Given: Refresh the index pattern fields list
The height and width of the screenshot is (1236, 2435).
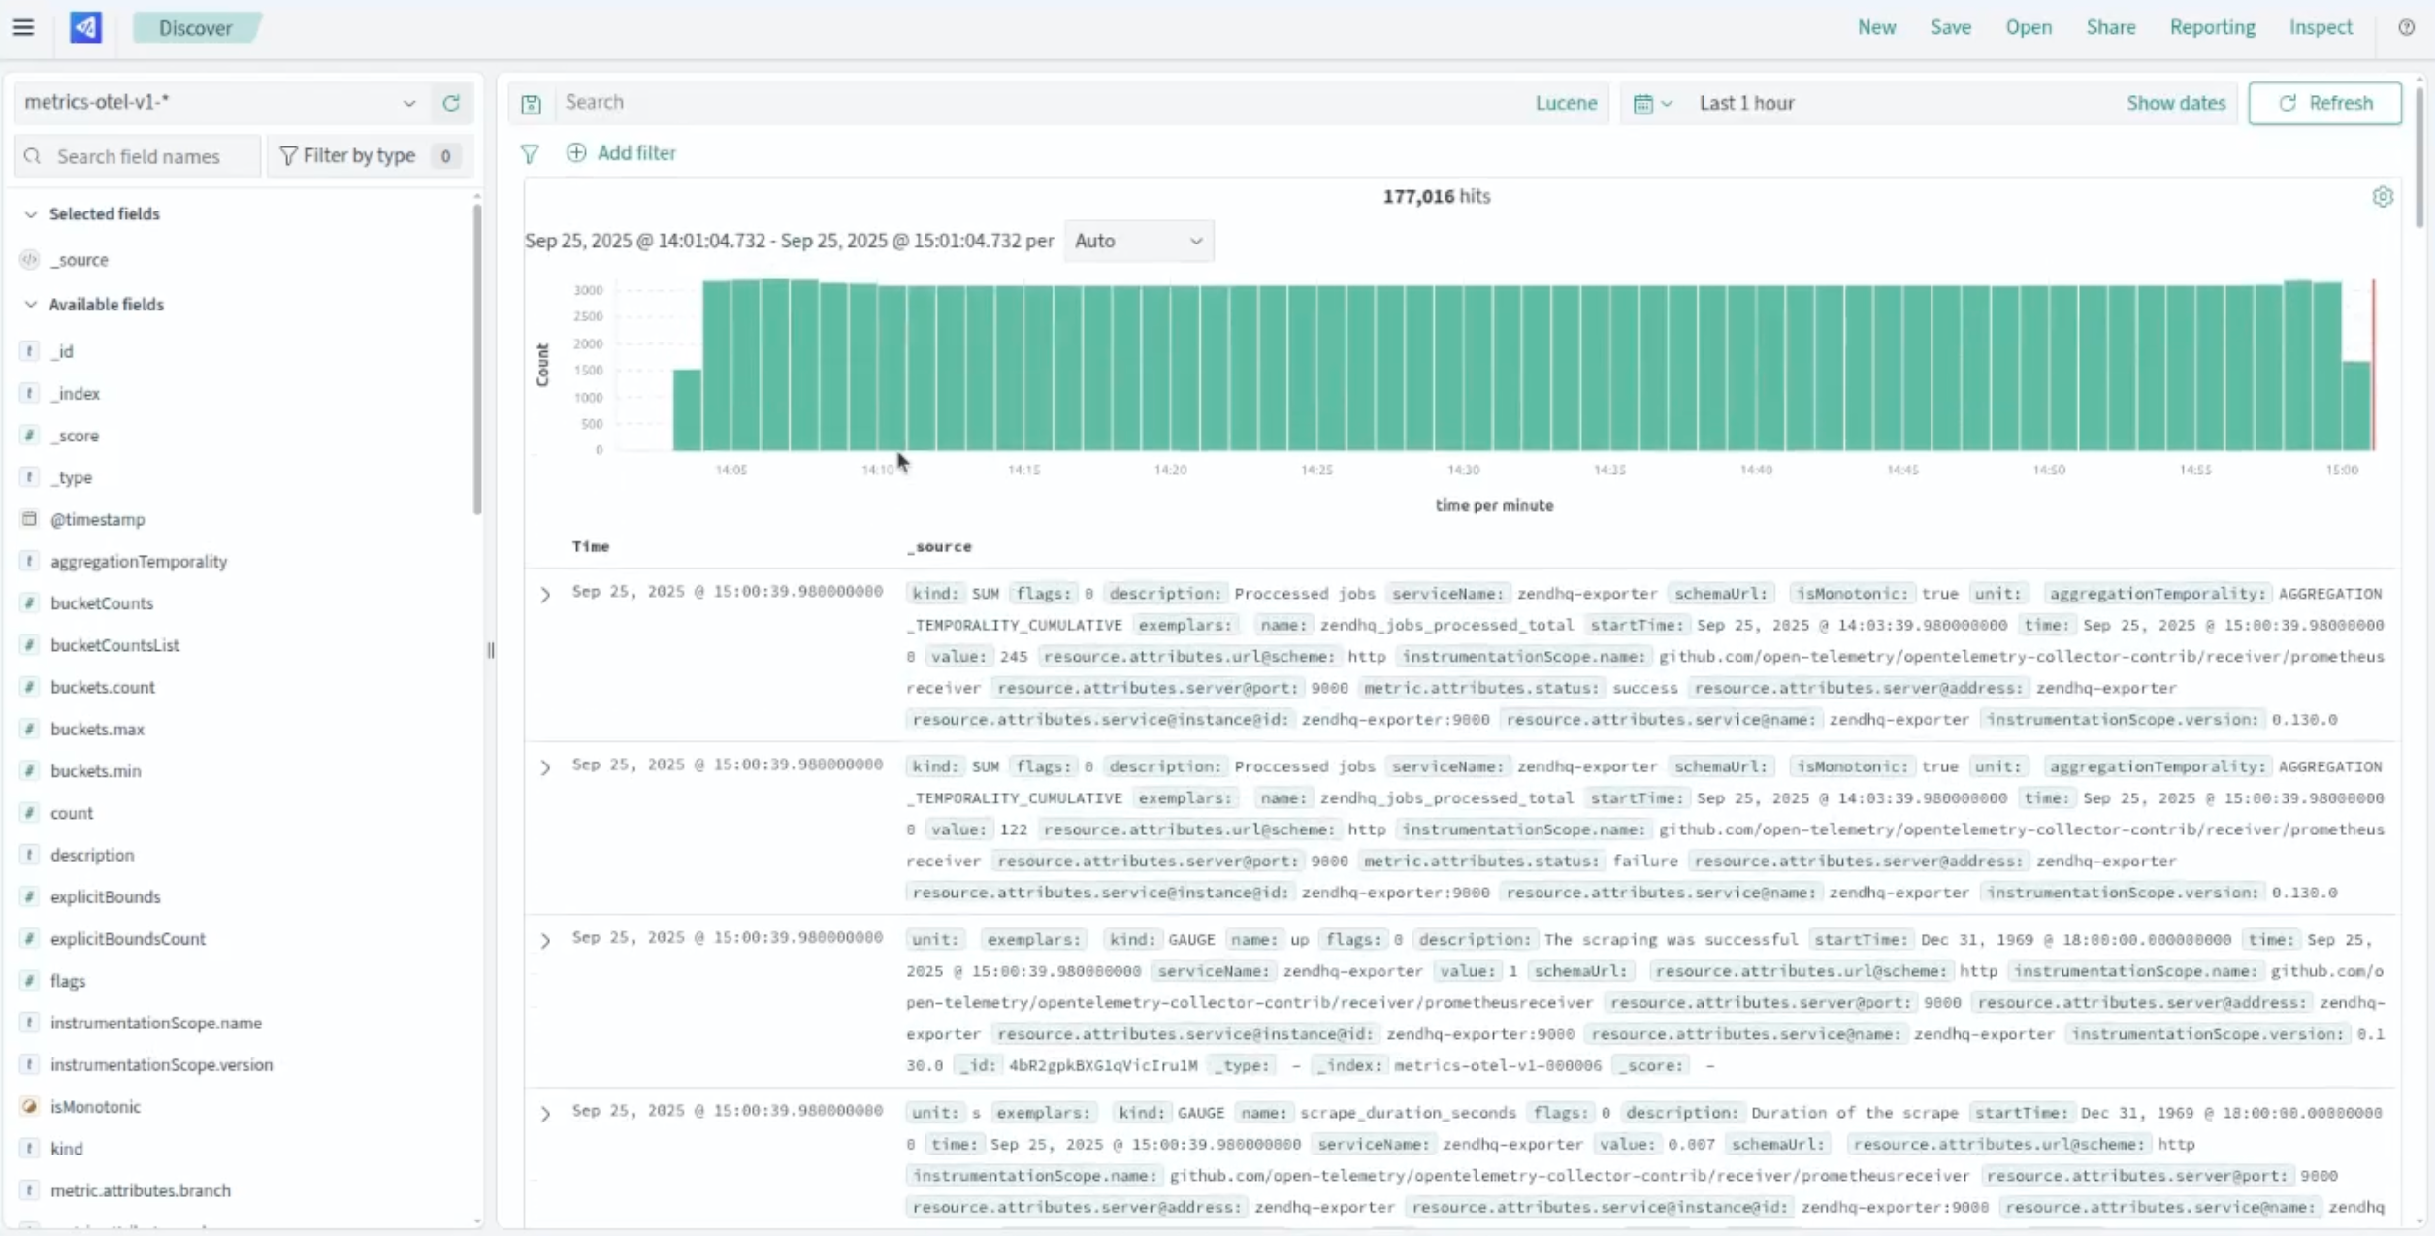Looking at the screenshot, I should (451, 103).
